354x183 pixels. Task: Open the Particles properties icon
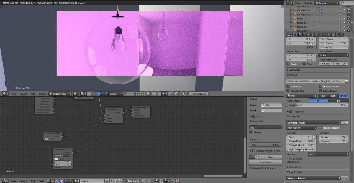tap(337, 35)
